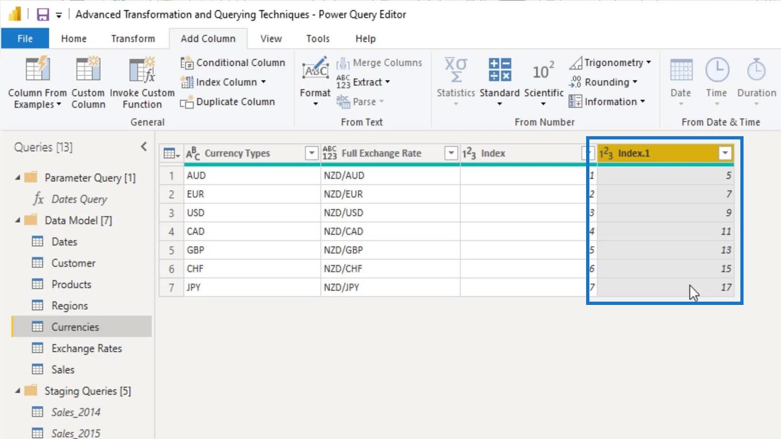Switch to the View tab

(x=271, y=38)
